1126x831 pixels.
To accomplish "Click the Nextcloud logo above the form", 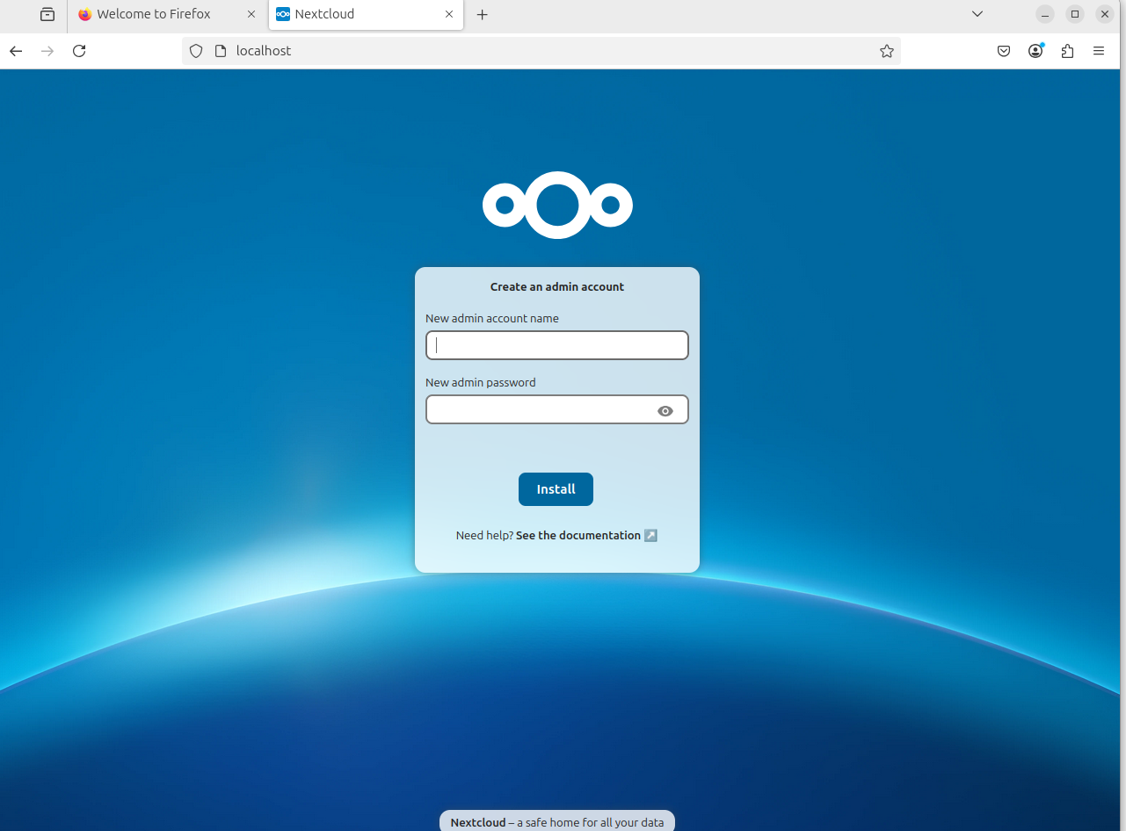I will point(557,205).
